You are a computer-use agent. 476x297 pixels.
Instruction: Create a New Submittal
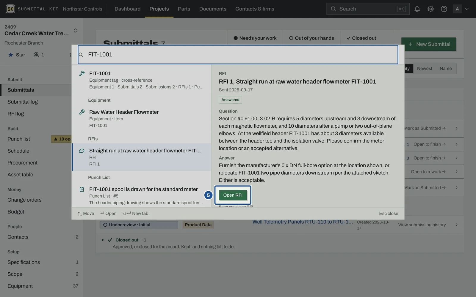(429, 44)
